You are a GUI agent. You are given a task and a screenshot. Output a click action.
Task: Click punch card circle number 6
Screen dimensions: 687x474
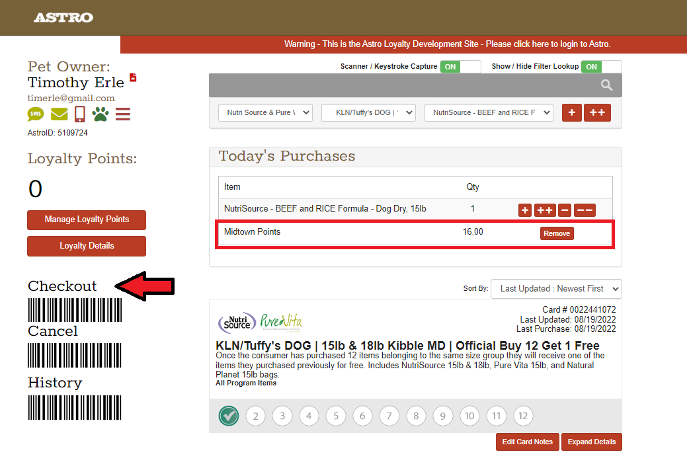pyautogui.click(x=362, y=416)
